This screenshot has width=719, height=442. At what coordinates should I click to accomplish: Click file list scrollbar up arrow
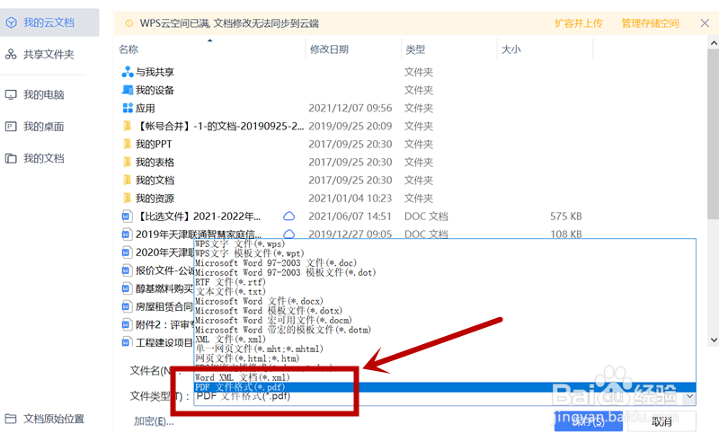pos(714,43)
